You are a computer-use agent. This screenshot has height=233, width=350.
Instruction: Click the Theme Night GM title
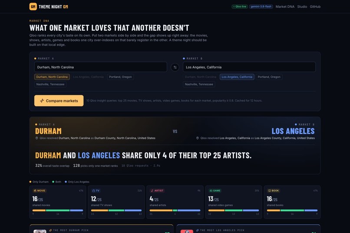pos(53,7)
